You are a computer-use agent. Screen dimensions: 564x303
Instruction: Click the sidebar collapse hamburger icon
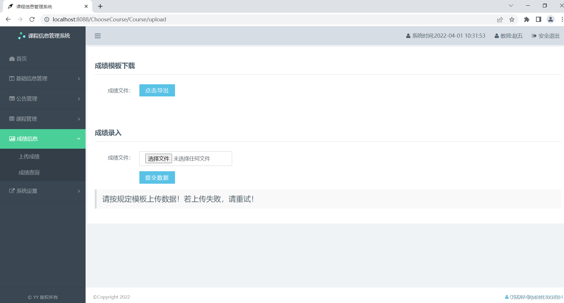tap(98, 36)
